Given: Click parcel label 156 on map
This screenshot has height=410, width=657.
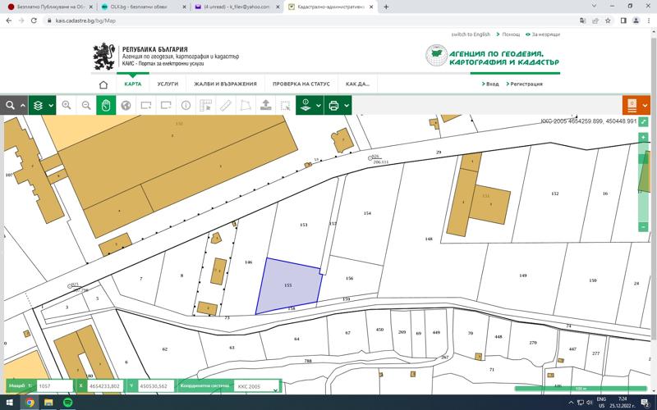Looking at the screenshot, I should (350, 278).
